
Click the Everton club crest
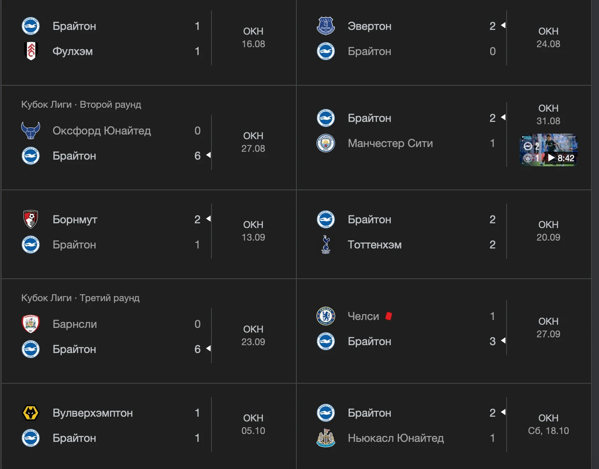(x=326, y=26)
